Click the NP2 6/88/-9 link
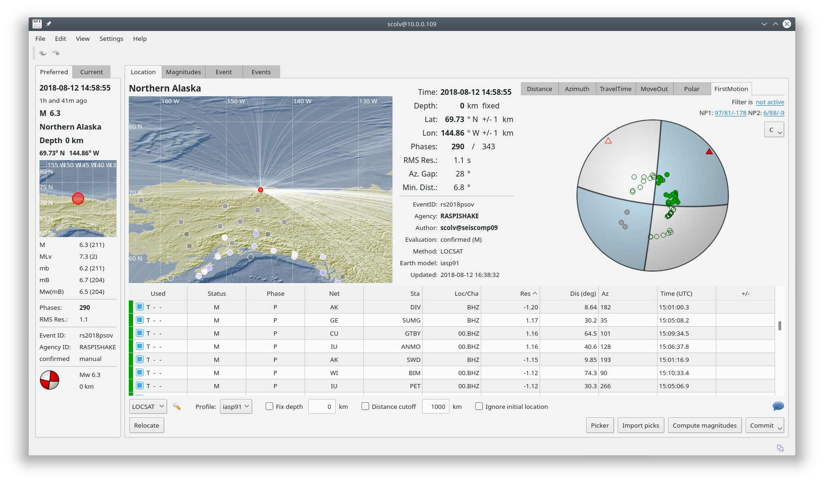 pyautogui.click(x=774, y=113)
